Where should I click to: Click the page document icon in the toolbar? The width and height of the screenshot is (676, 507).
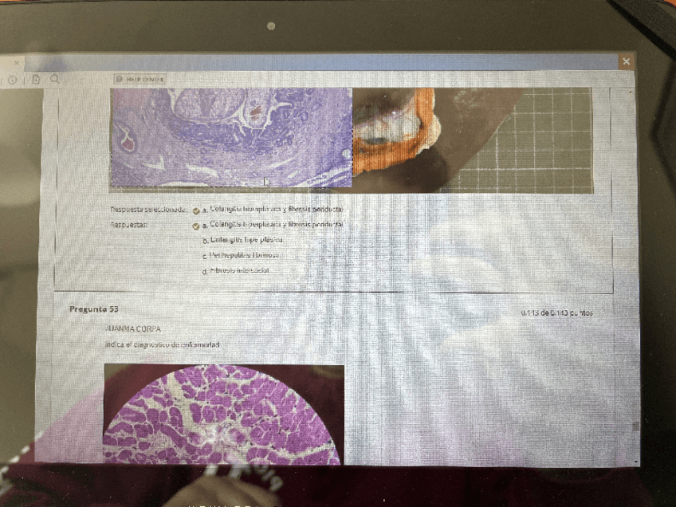36,79
